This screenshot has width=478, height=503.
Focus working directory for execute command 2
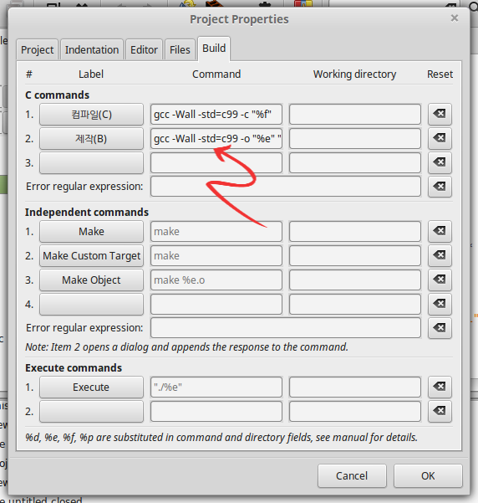(355, 411)
